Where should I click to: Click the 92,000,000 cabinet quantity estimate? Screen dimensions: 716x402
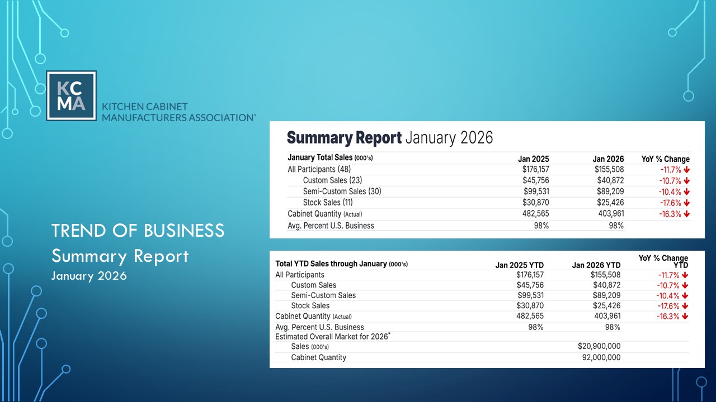601,357
